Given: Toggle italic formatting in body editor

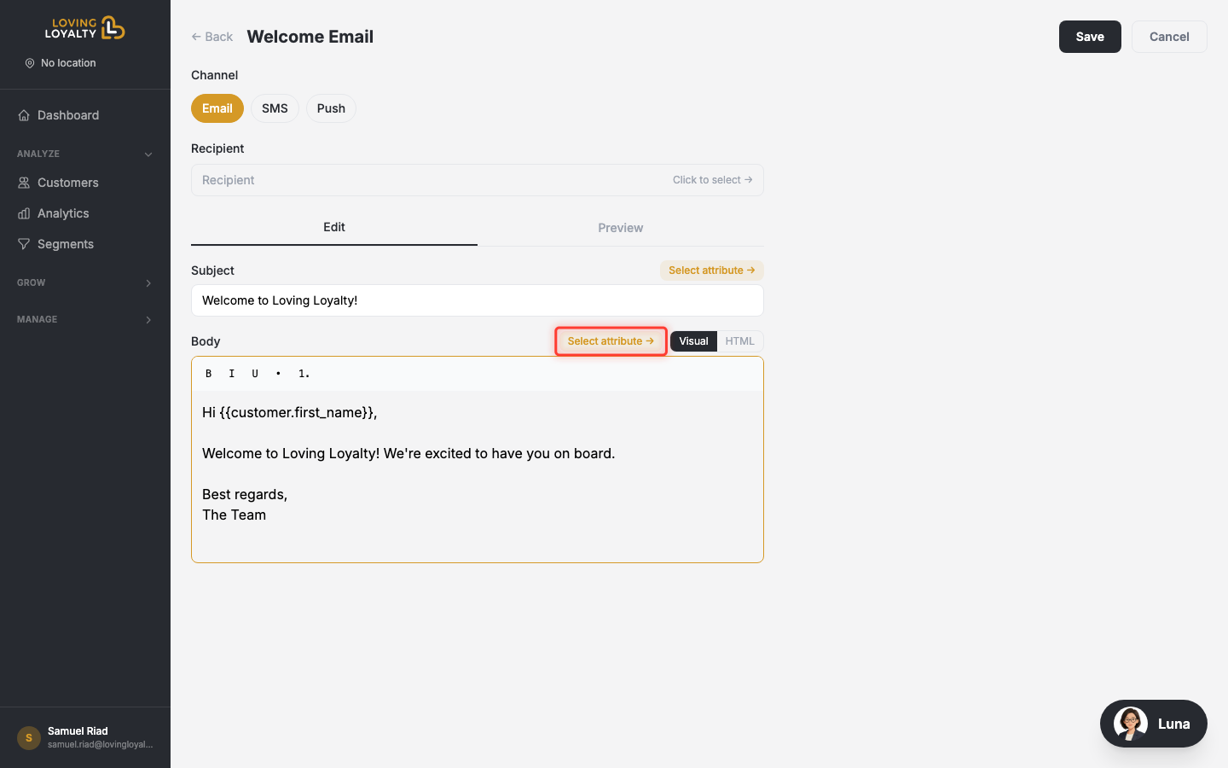Looking at the screenshot, I should click(232, 374).
